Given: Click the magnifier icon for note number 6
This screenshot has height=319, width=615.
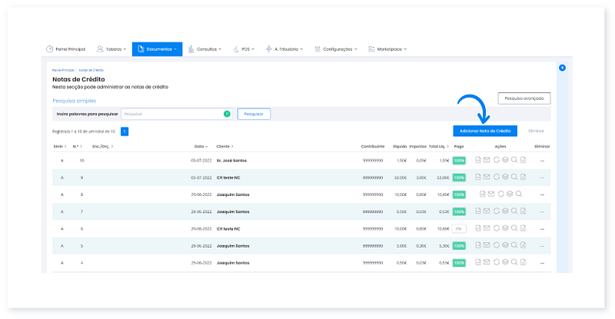Looking at the screenshot, I should (x=514, y=228).
